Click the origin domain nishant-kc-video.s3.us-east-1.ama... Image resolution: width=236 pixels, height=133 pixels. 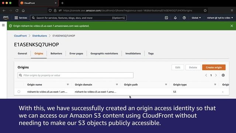96,92
